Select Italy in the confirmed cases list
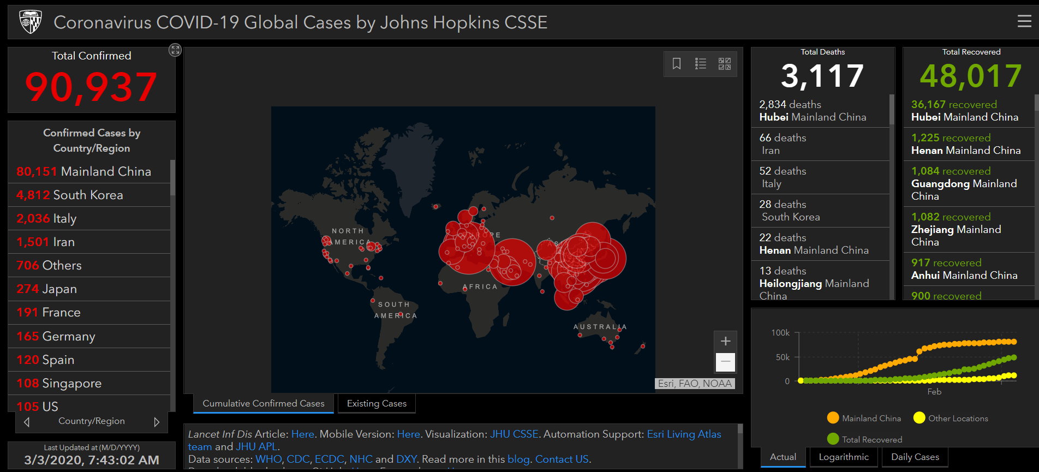 click(89, 218)
